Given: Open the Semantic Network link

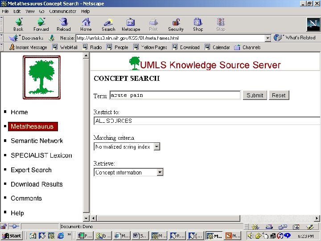Looking at the screenshot, I should 37,141.
